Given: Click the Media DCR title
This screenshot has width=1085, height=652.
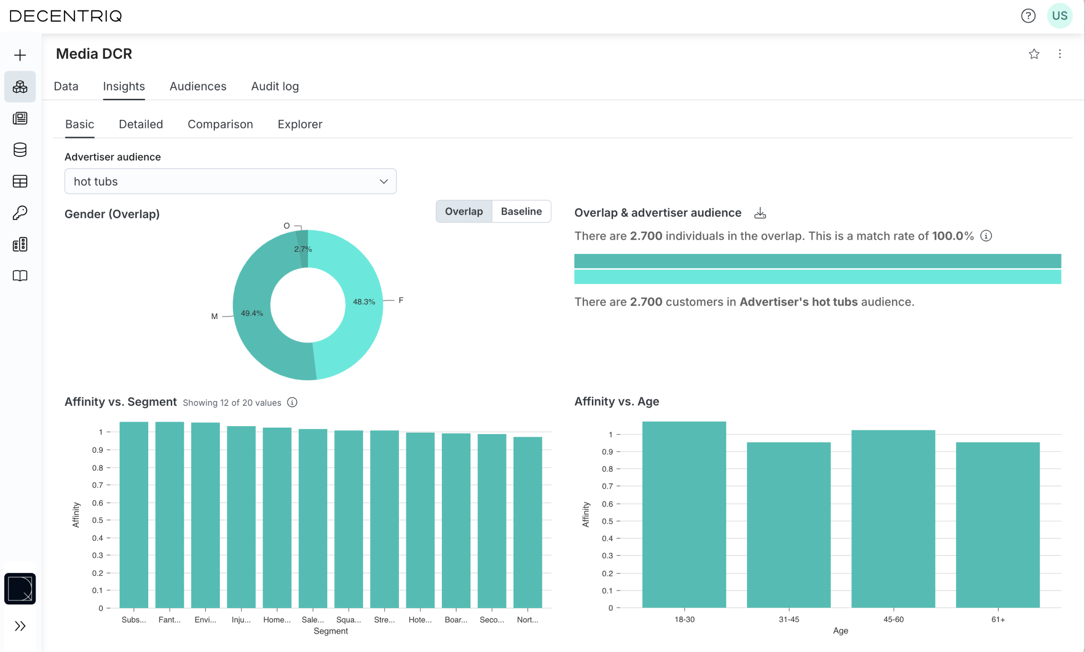Looking at the screenshot, I should coord(94,54).
